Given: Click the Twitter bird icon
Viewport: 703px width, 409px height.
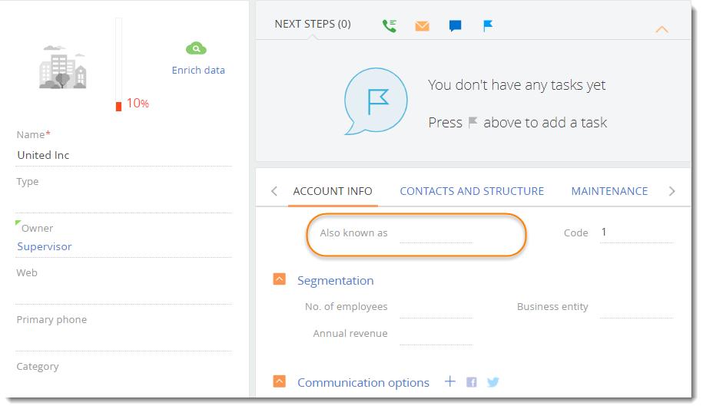Looking at the screenshot, I should pyautogui.click(x=492, y=382).
